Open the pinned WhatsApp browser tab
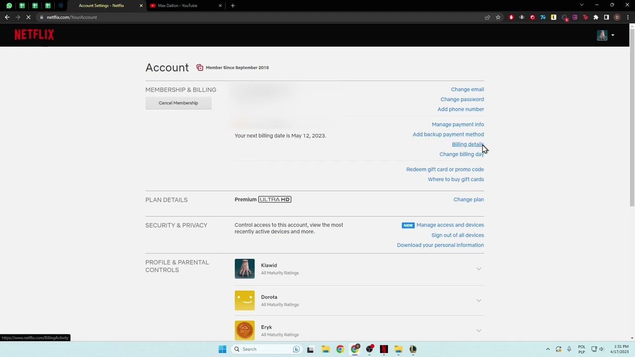The width and height of the screenshot is (635, 357). (x=9, y=5)
